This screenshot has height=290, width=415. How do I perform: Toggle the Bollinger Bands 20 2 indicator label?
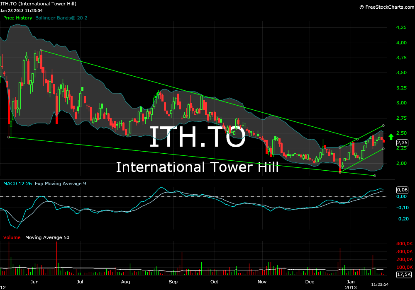coord(61,18)
